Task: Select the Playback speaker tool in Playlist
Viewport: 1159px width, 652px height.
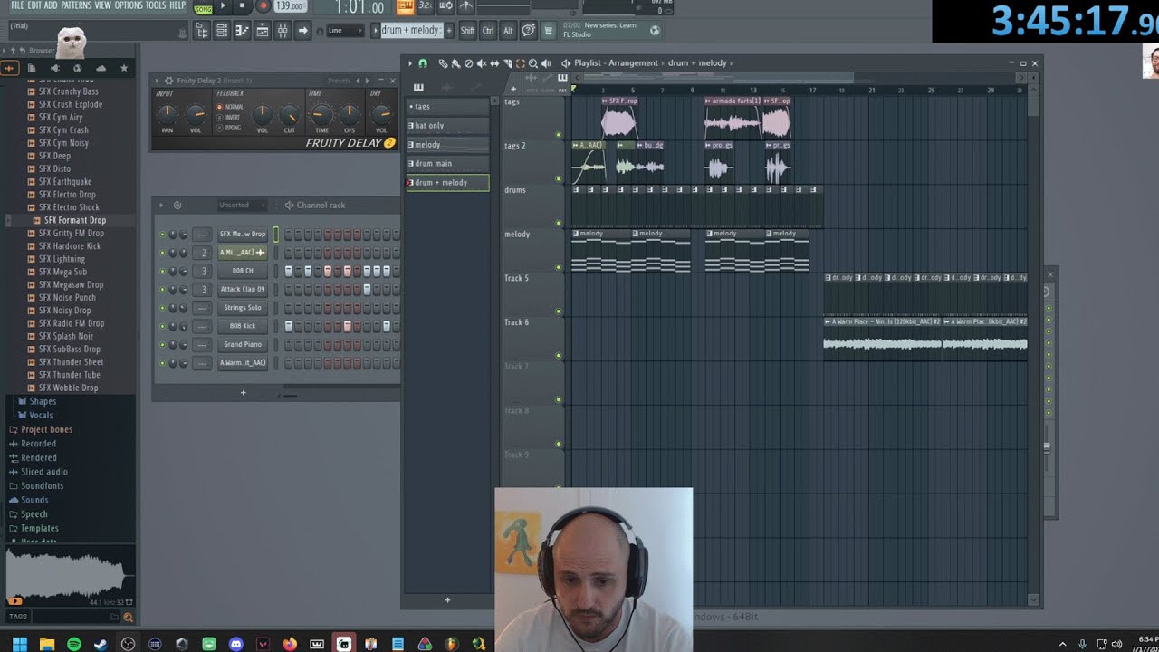Action: tap(546, 63)
